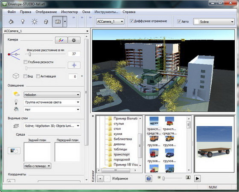Click the catalog help question-mark icon
Viewport: 239px width, 192px height.
(149, 178)
